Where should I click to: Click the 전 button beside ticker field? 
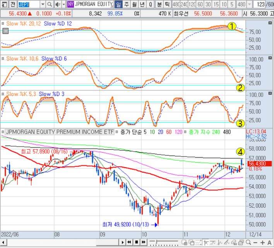[13, 4]
